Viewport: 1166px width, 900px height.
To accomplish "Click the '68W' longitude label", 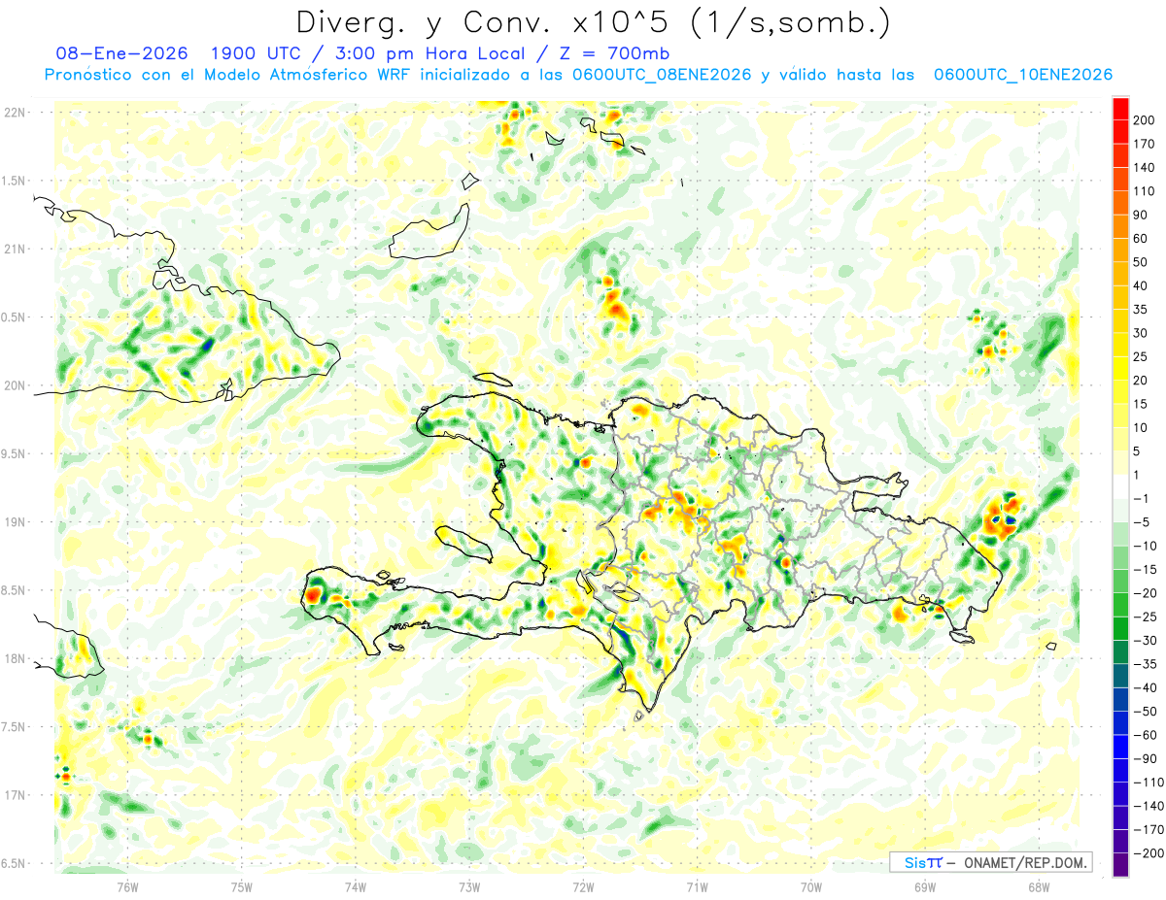I will [1039, 887].
